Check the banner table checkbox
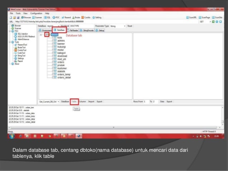 click(53, 44)
